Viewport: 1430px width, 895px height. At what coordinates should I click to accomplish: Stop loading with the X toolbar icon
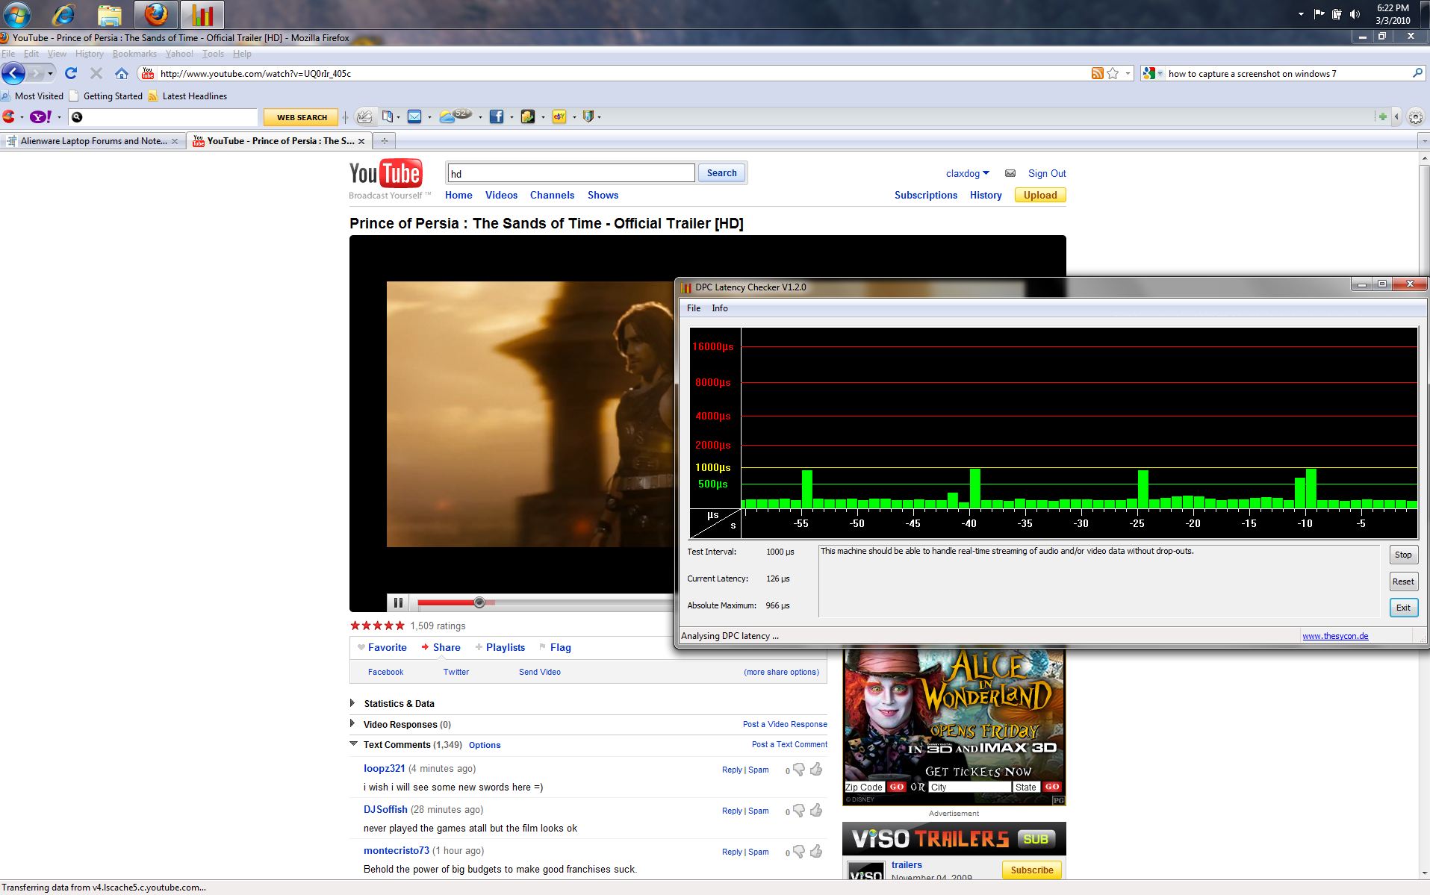click(x=96, y=73)
